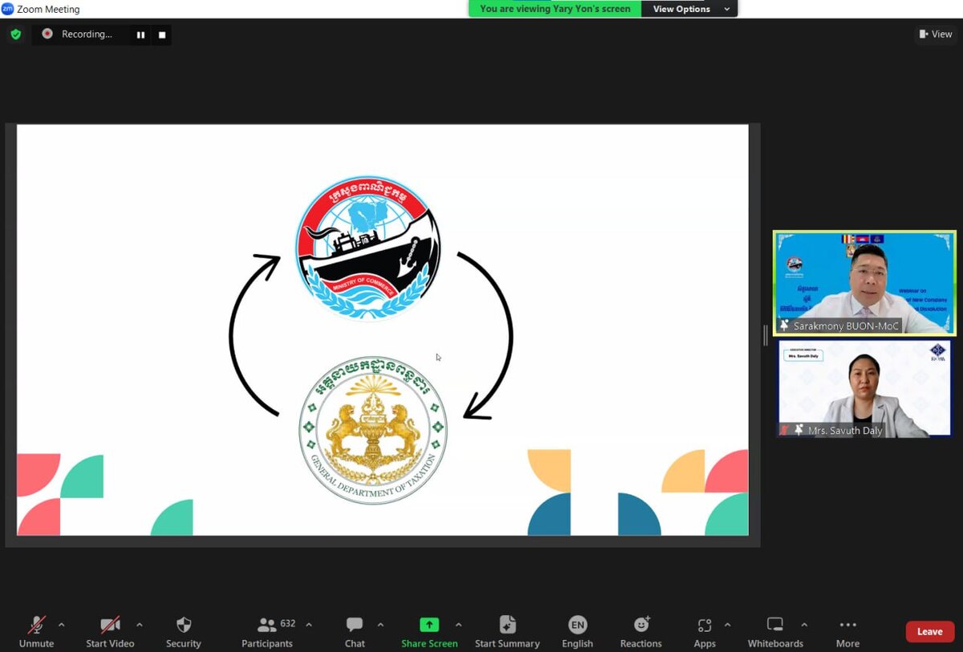Show meeting encryption info via green shield
Viewport: 963px width, 652px height.
(x=15, y=34)
